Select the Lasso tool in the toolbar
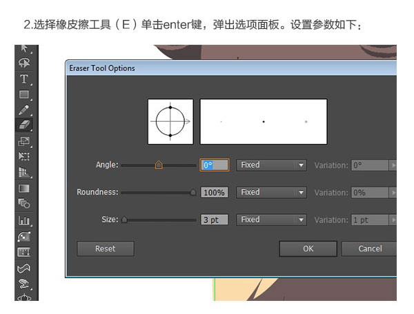The width and height of the screenshot is (414, 314). (24, 63)
